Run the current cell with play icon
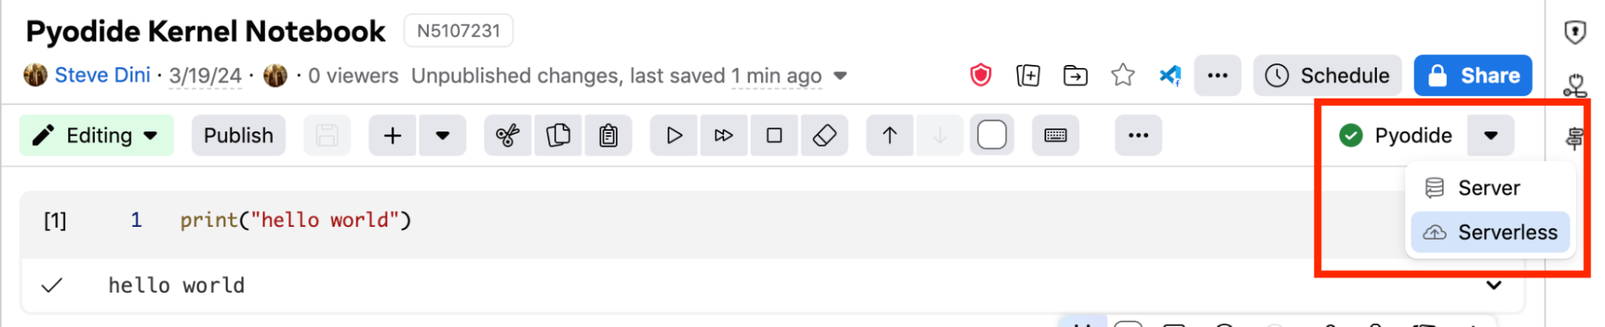 674,135
